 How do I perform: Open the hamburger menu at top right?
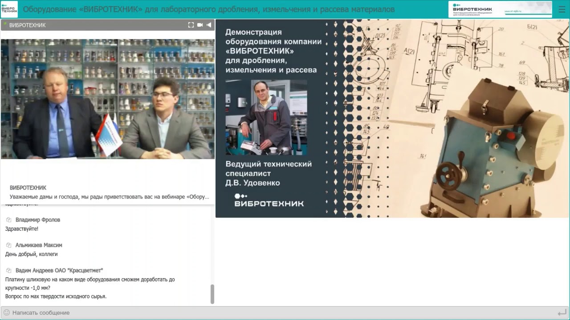coord(562,9)
